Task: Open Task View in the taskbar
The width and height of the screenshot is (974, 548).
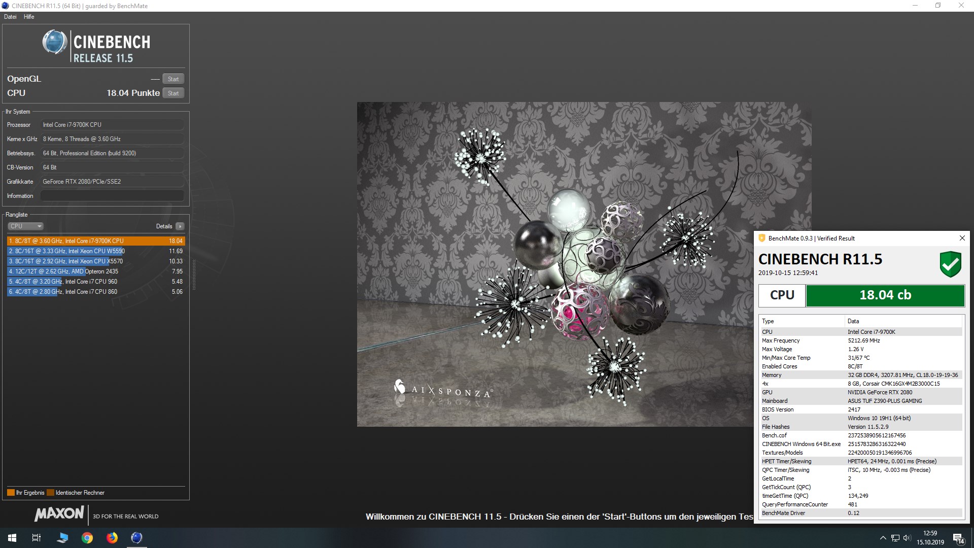Action: [x=37, y=538]
